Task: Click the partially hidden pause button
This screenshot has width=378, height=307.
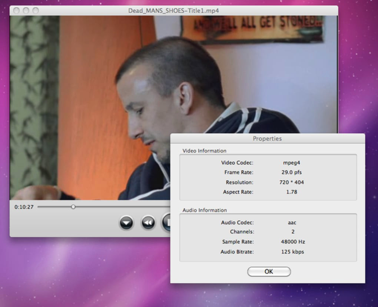Action: click(x=167, y=222)
